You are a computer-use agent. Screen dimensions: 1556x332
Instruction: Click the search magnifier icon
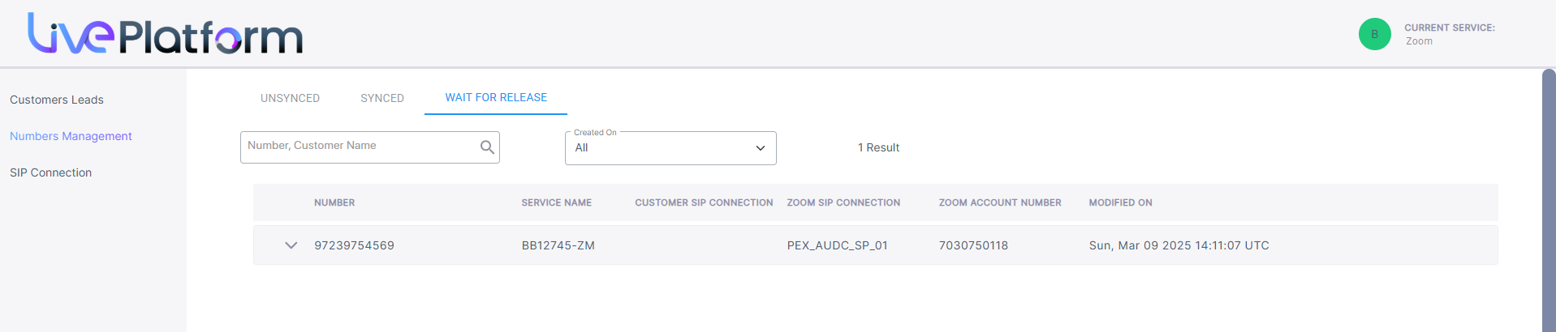point(487,147)
